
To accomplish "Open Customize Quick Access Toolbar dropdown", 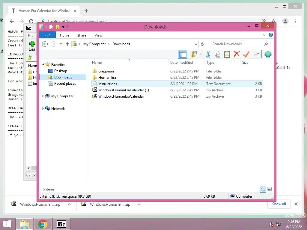I will [x=64, y=27].
